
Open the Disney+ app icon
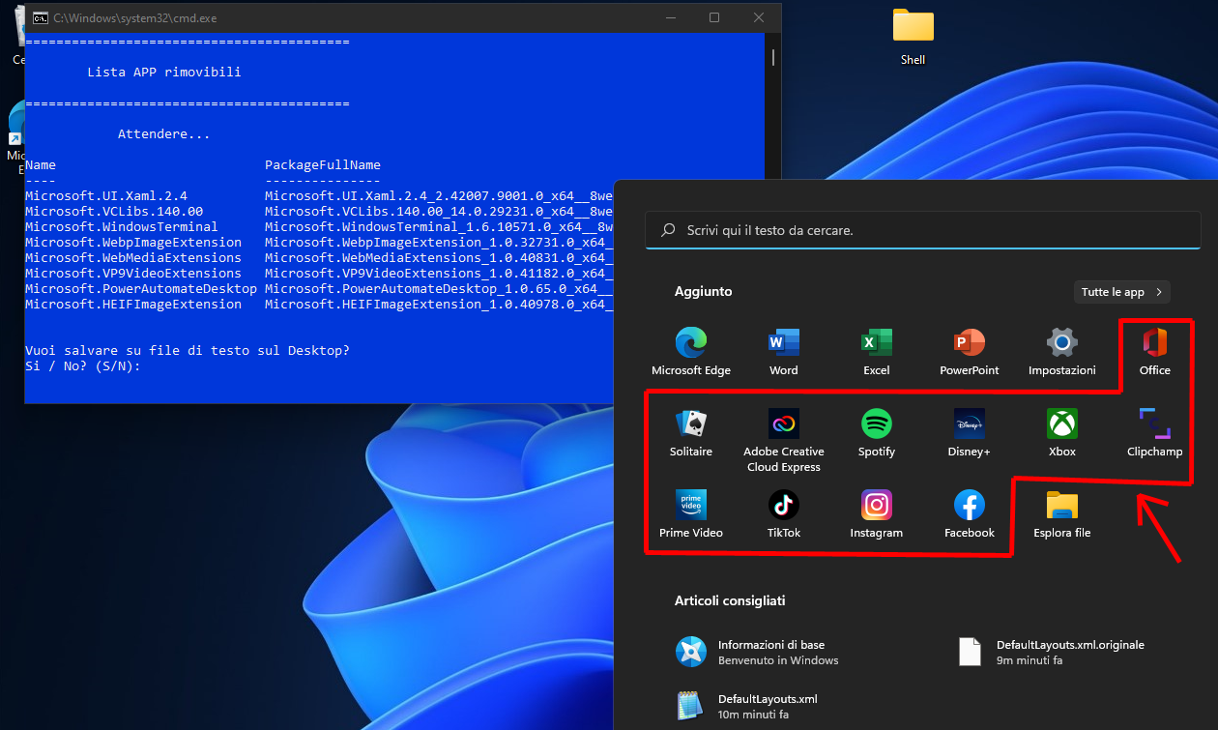(969, 433)
